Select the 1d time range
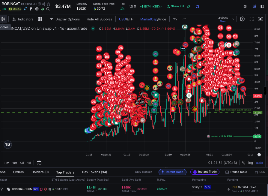268x196 pixels. click(x=29, y=163)
